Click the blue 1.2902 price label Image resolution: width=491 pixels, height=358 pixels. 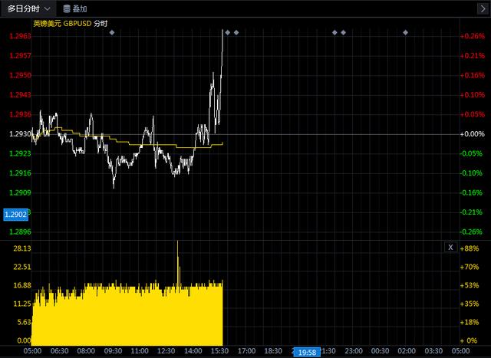pos(16,215)
